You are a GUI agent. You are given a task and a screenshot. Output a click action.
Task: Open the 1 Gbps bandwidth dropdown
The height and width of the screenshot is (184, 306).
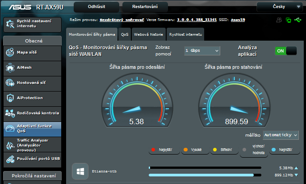[202, 51]
